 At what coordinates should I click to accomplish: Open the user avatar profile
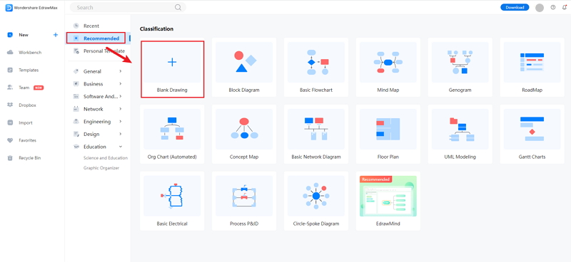[540, 8]
